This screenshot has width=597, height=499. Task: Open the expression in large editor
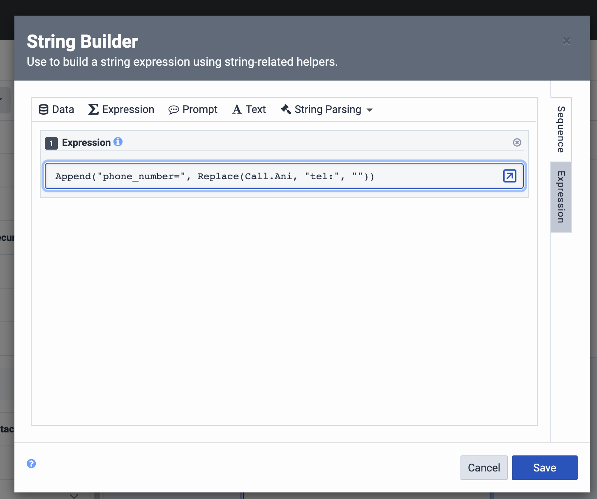(x=509, y=176)
